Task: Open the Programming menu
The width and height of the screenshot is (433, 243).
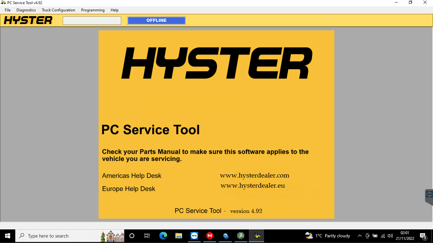Action: pyautogui.click(x=93, y=10)
